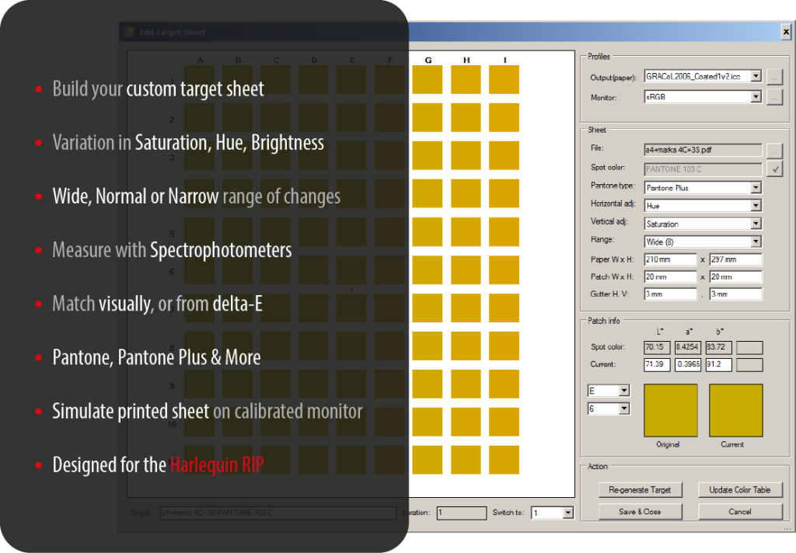Viewport: 796px width, 553px height.
Task: Click the Paper height field
Action: pyautogui.click(x=735, y=259)
